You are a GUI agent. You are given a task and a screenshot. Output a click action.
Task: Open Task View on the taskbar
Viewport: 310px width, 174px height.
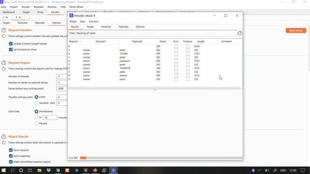point(30,170)
